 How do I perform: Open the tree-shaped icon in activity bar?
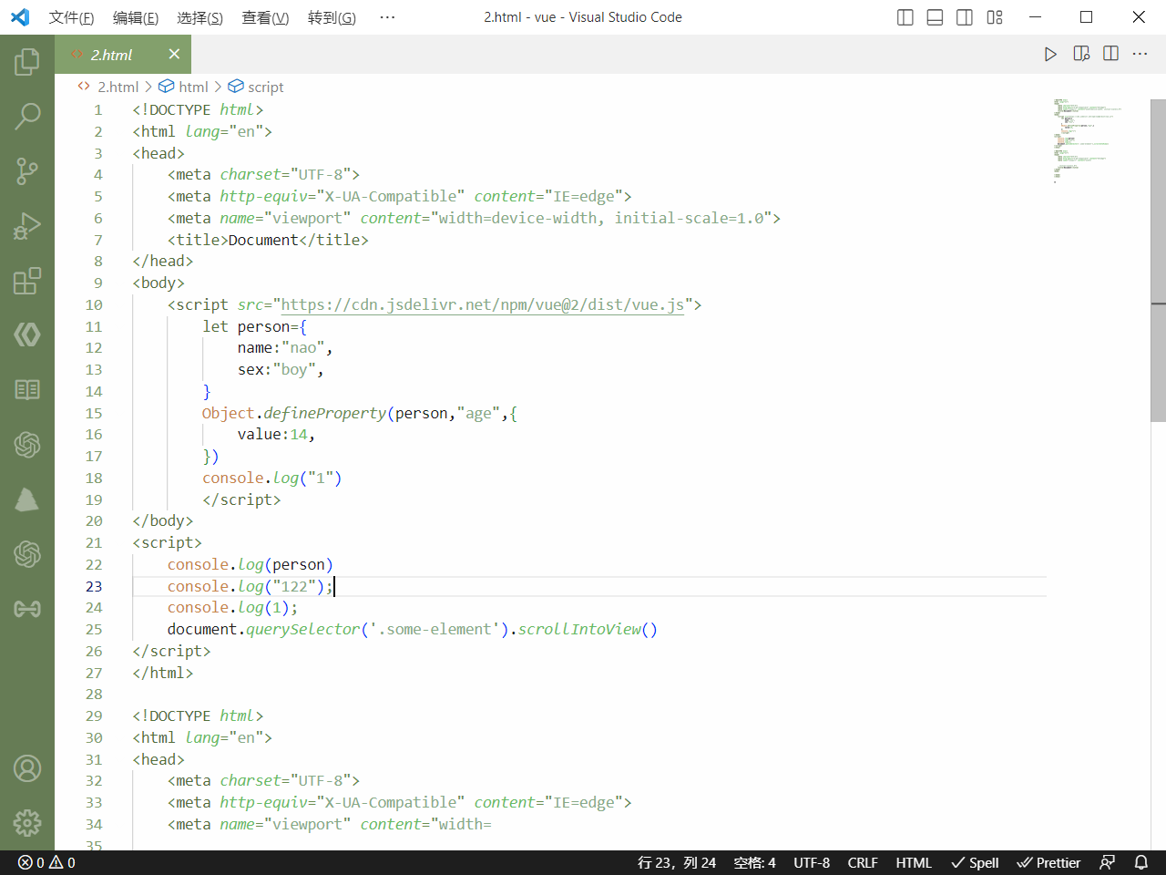click(x=27, y=499)
